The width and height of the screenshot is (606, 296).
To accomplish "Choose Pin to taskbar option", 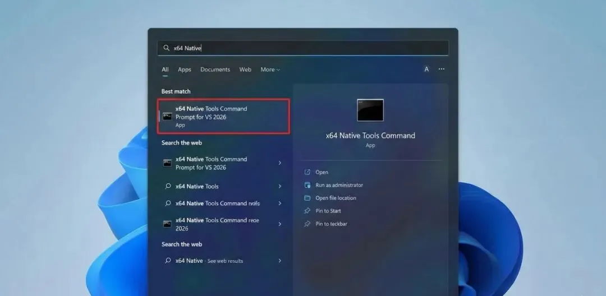I will tap(331, 224).
